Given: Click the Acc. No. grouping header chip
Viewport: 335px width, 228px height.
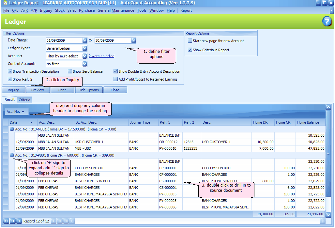Looking at the screenshot, I should click(16, 112).
